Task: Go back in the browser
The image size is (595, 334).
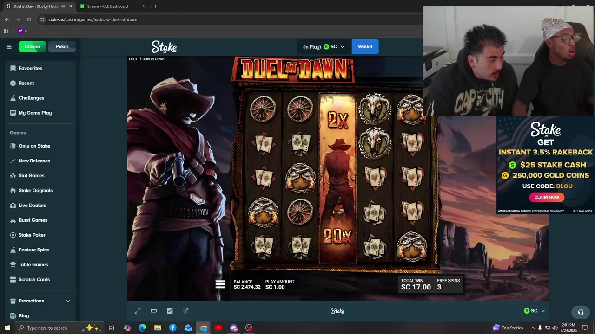Action: pos(7,19)
